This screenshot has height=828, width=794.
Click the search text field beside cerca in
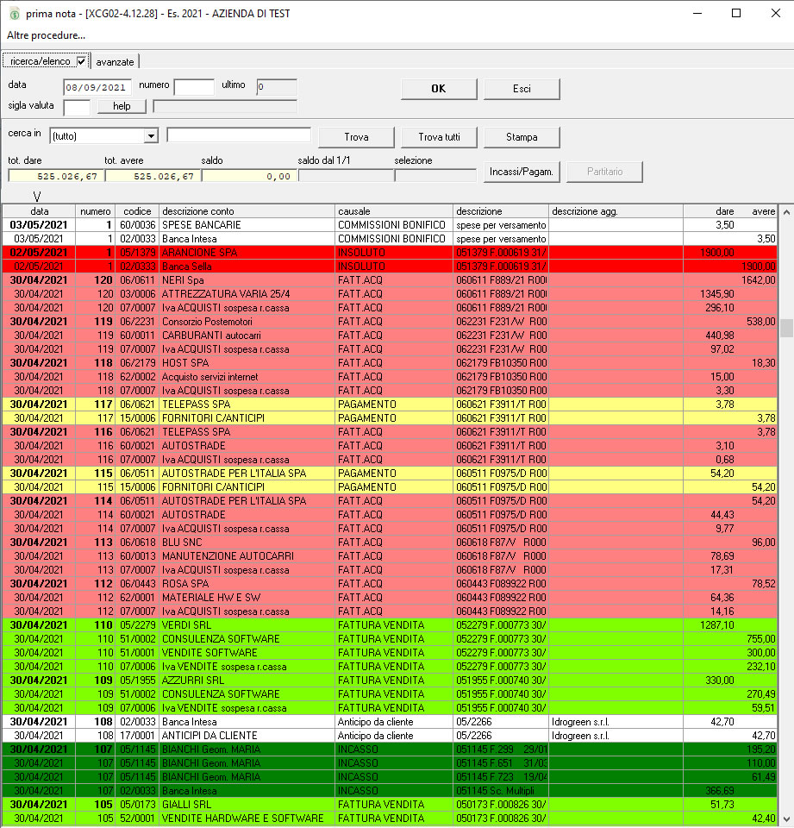pos(239,135)
